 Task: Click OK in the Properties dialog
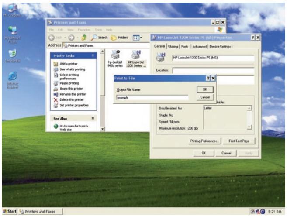tap(204, 153)
